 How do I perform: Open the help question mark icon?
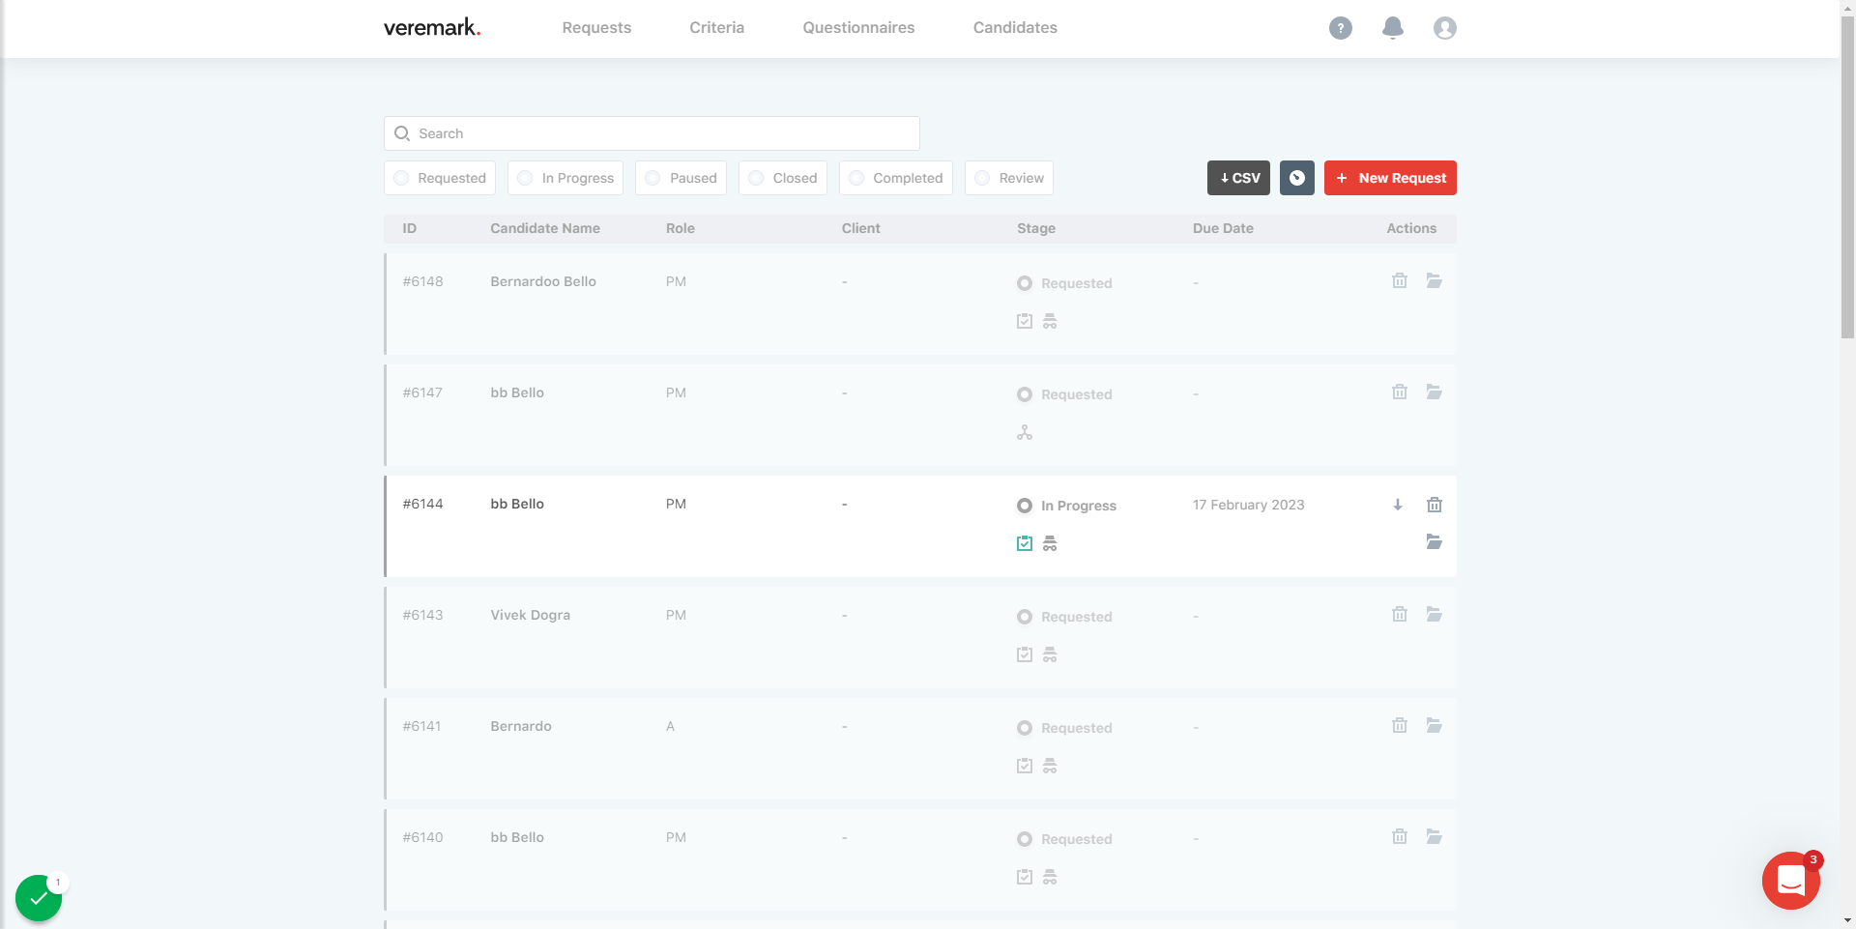1340,28
